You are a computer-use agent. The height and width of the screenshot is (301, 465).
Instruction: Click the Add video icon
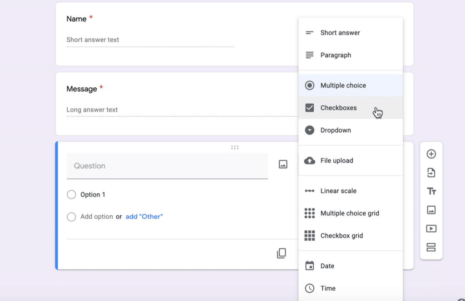(431, 229)
